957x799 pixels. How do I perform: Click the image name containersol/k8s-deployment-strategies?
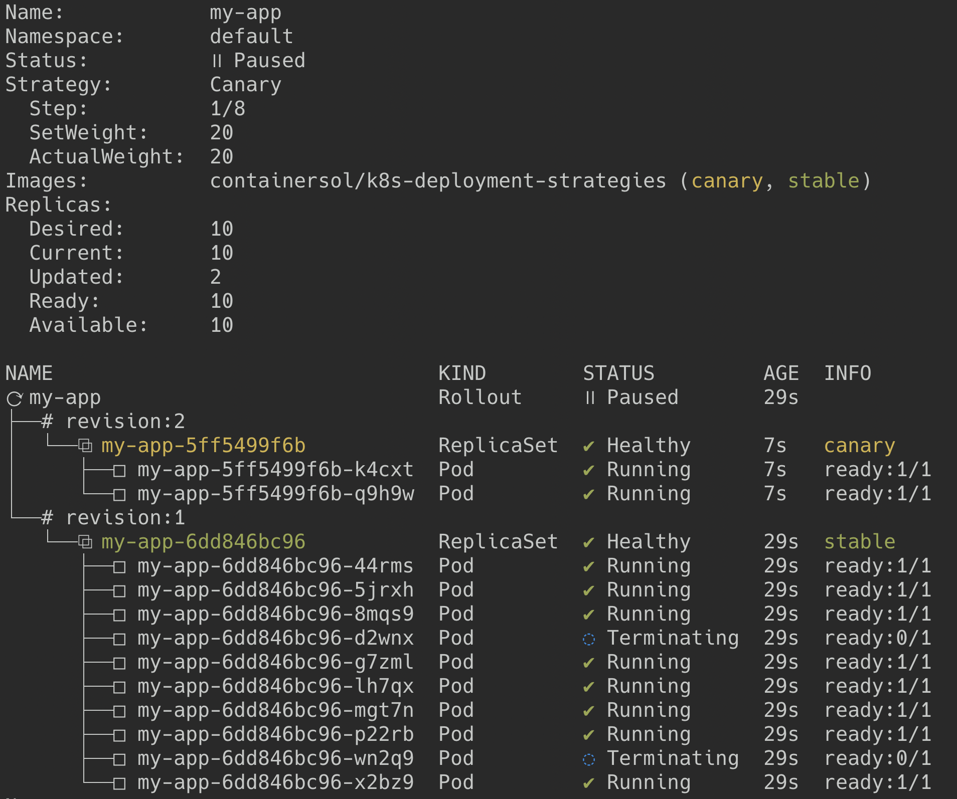click(x=438, y=181)
